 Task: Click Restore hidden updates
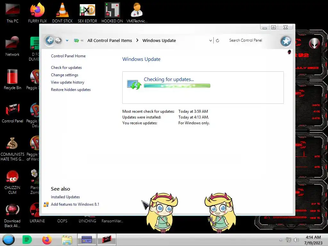tap(71, 90)
